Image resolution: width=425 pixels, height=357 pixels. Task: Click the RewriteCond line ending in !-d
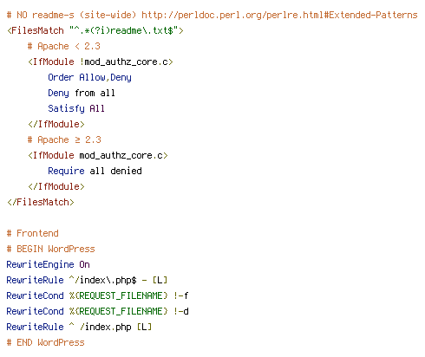click(97, 311)
